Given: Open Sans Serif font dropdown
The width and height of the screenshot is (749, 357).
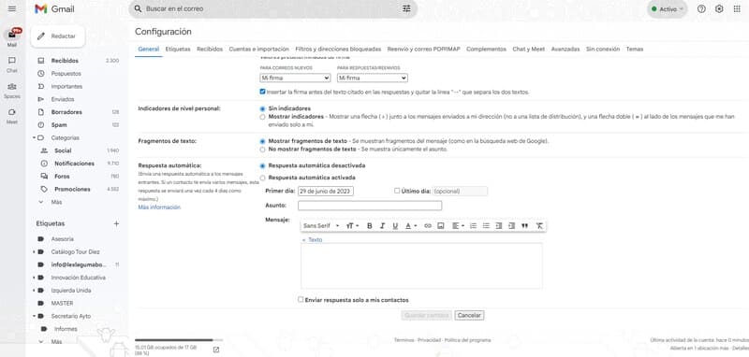Looking at the screenshot, I should [321, 226].
